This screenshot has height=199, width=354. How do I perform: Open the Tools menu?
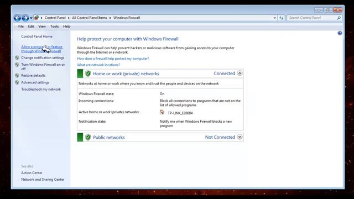coord(54,27)
